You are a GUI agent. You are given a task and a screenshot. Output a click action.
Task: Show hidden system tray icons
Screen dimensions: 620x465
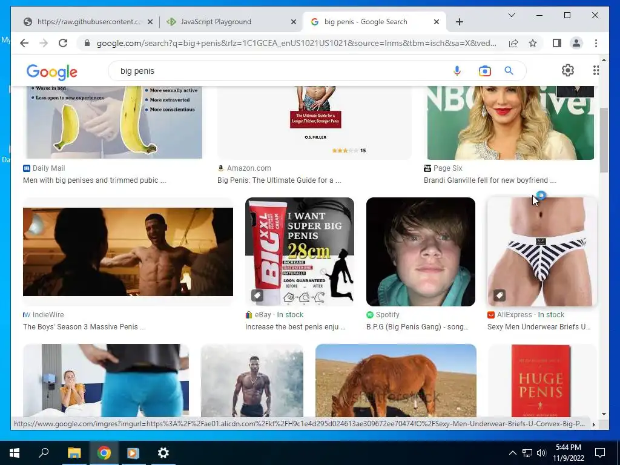(512, 453)
